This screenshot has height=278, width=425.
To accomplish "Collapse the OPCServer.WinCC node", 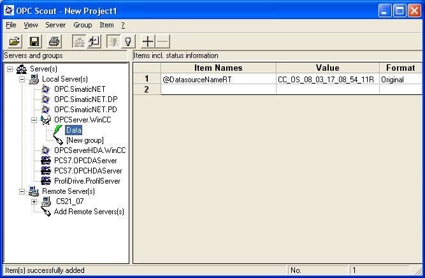I will coord(34,120).
